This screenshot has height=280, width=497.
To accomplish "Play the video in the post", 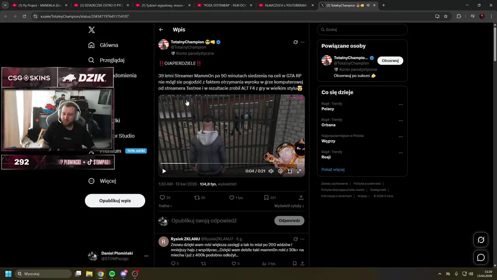I will 164,171.
